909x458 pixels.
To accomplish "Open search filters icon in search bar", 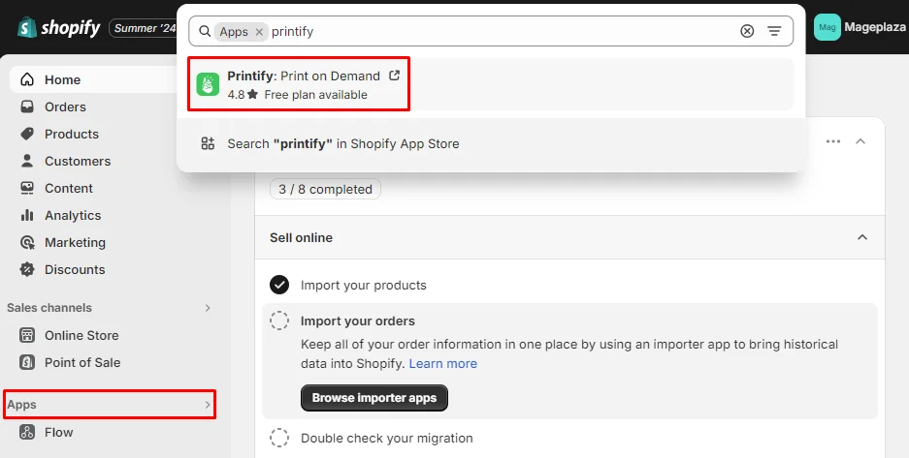I will tap(774, 31).
